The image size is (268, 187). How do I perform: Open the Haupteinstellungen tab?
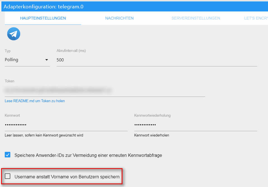pyautogui.click(x=43, y=18)
